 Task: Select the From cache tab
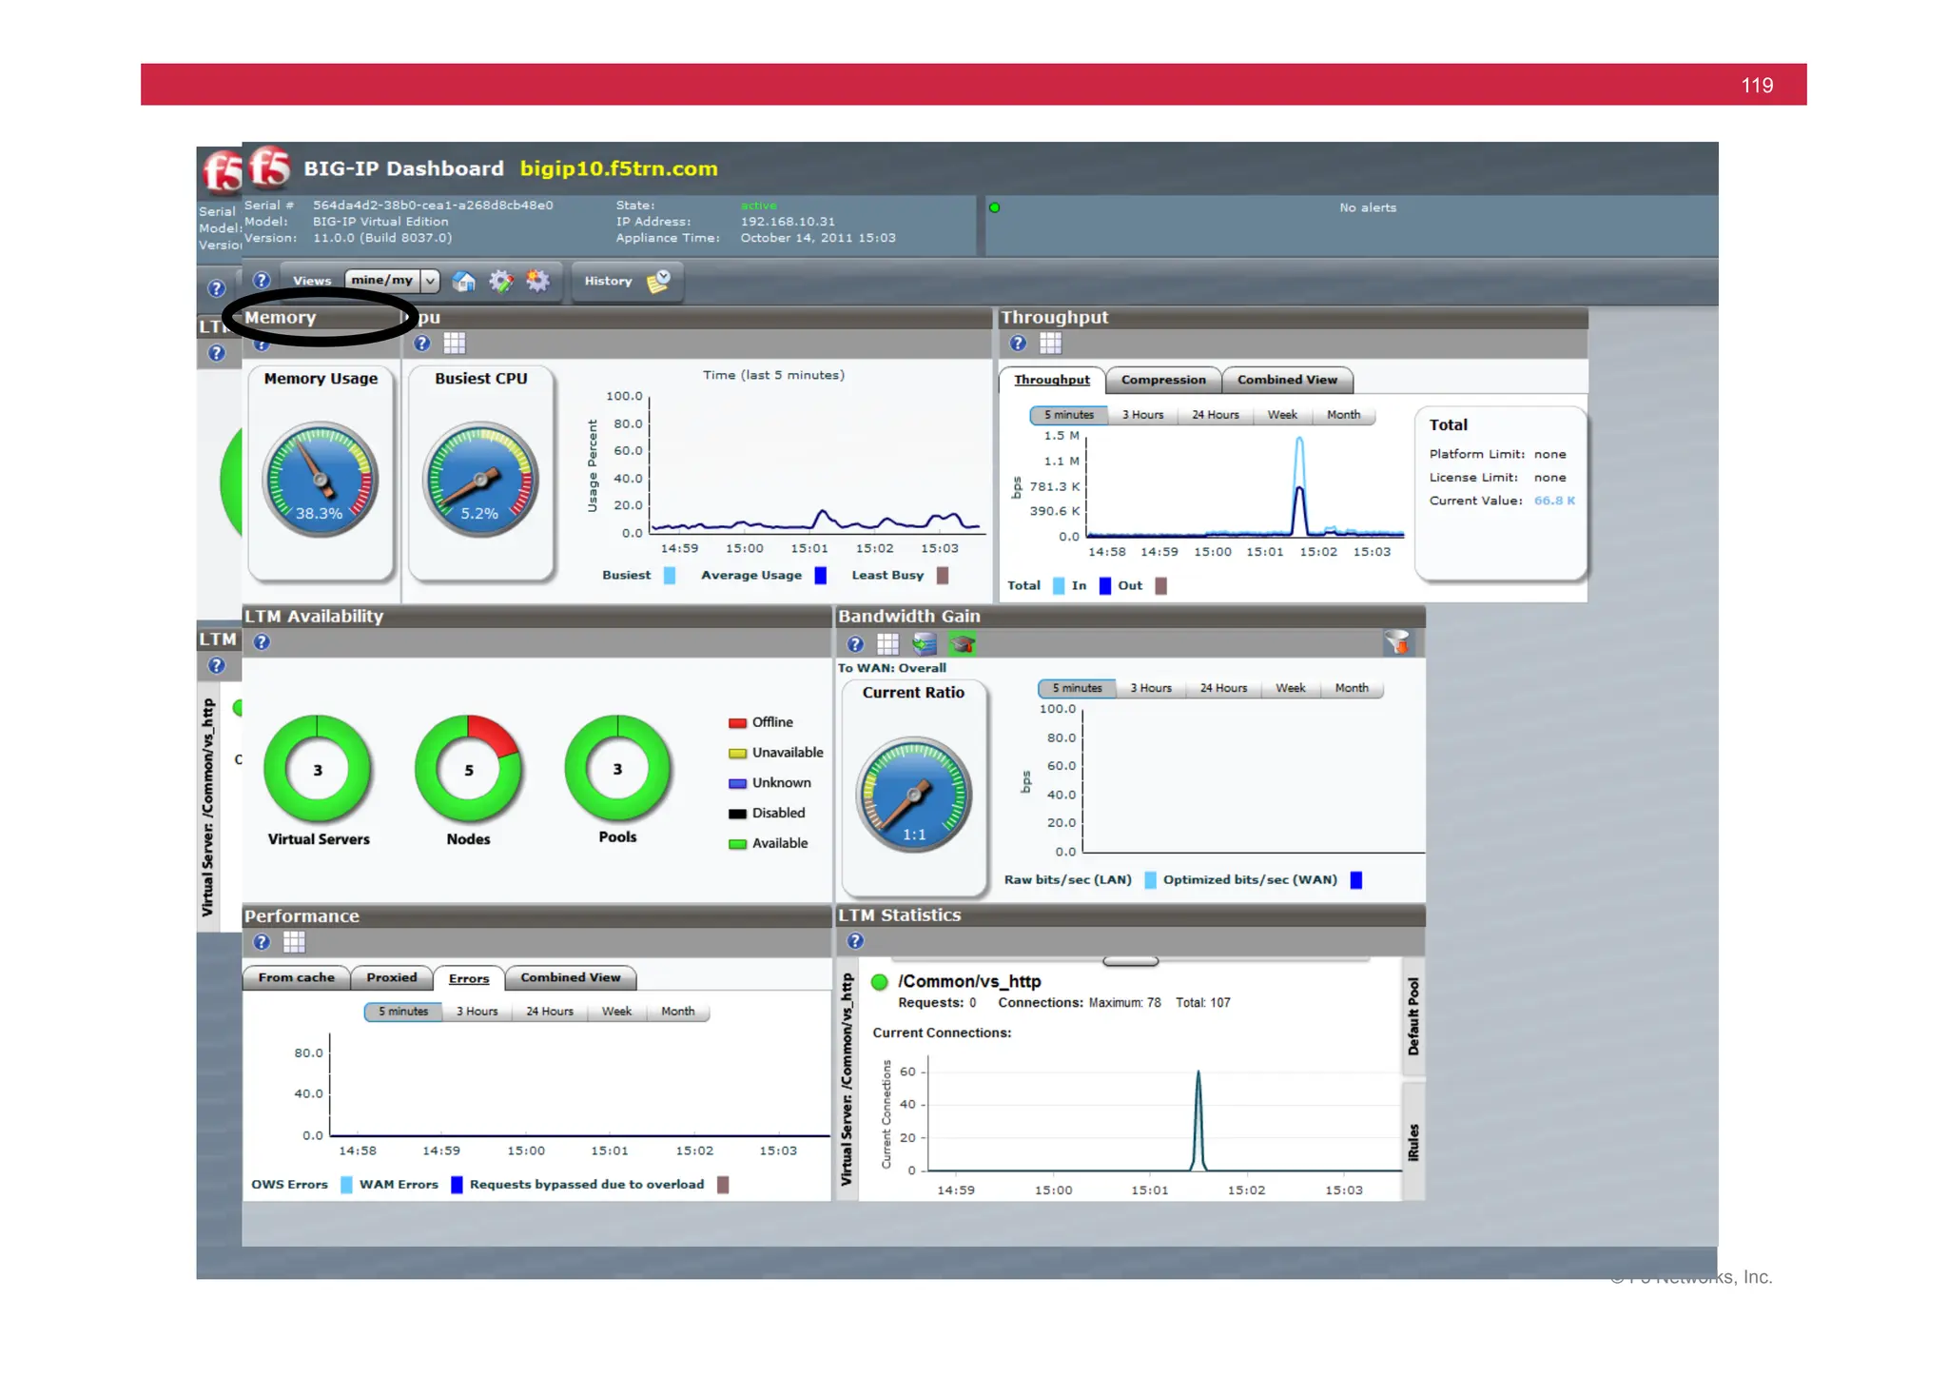coord(296,977)
